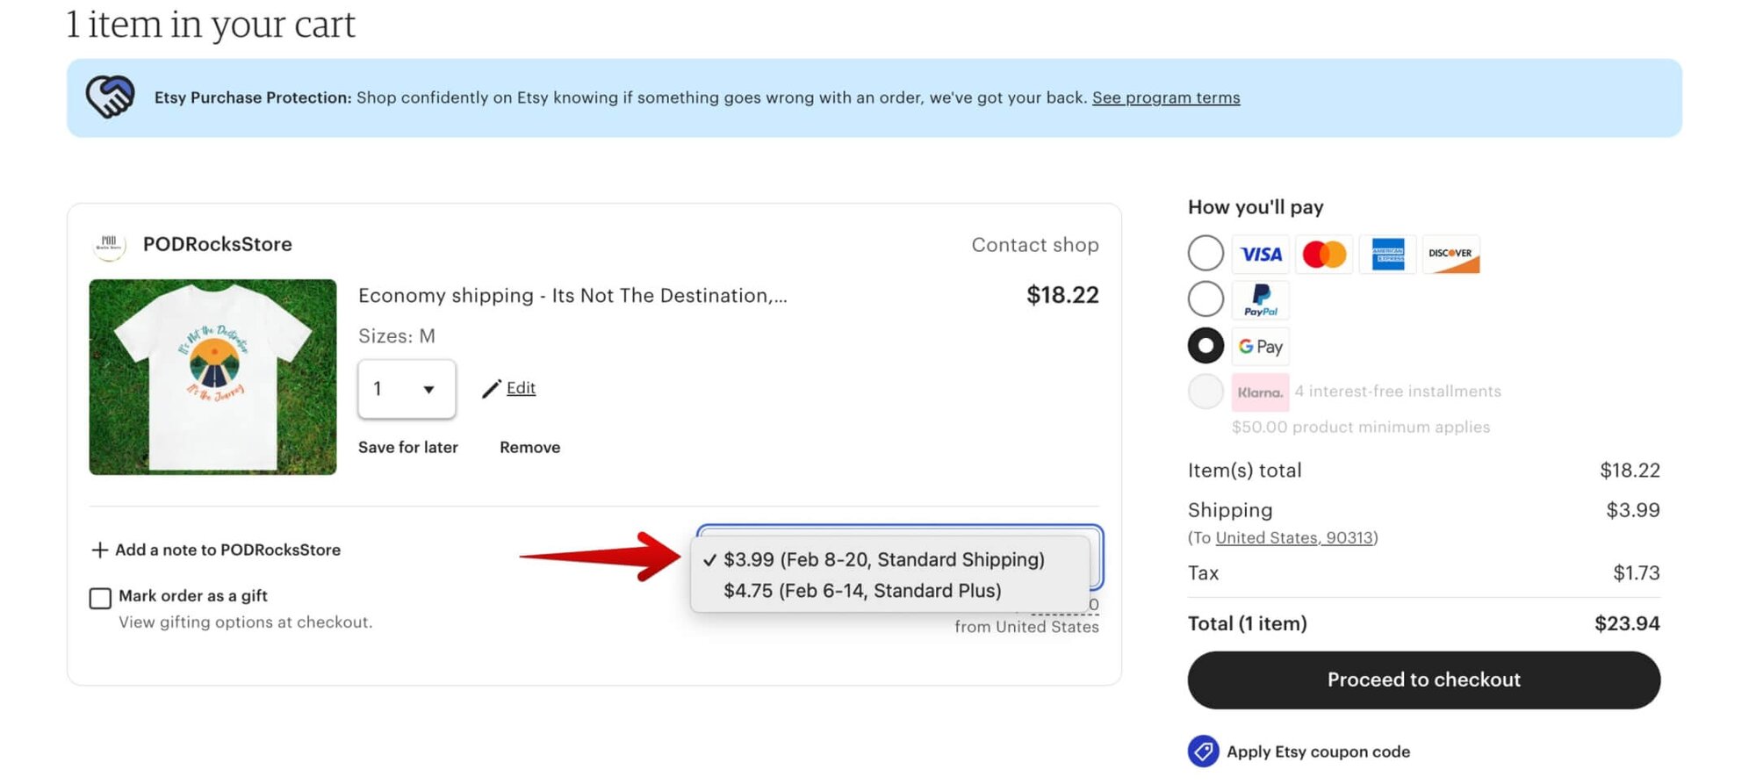Click the 1 item in your cart heading

(211, 24)
